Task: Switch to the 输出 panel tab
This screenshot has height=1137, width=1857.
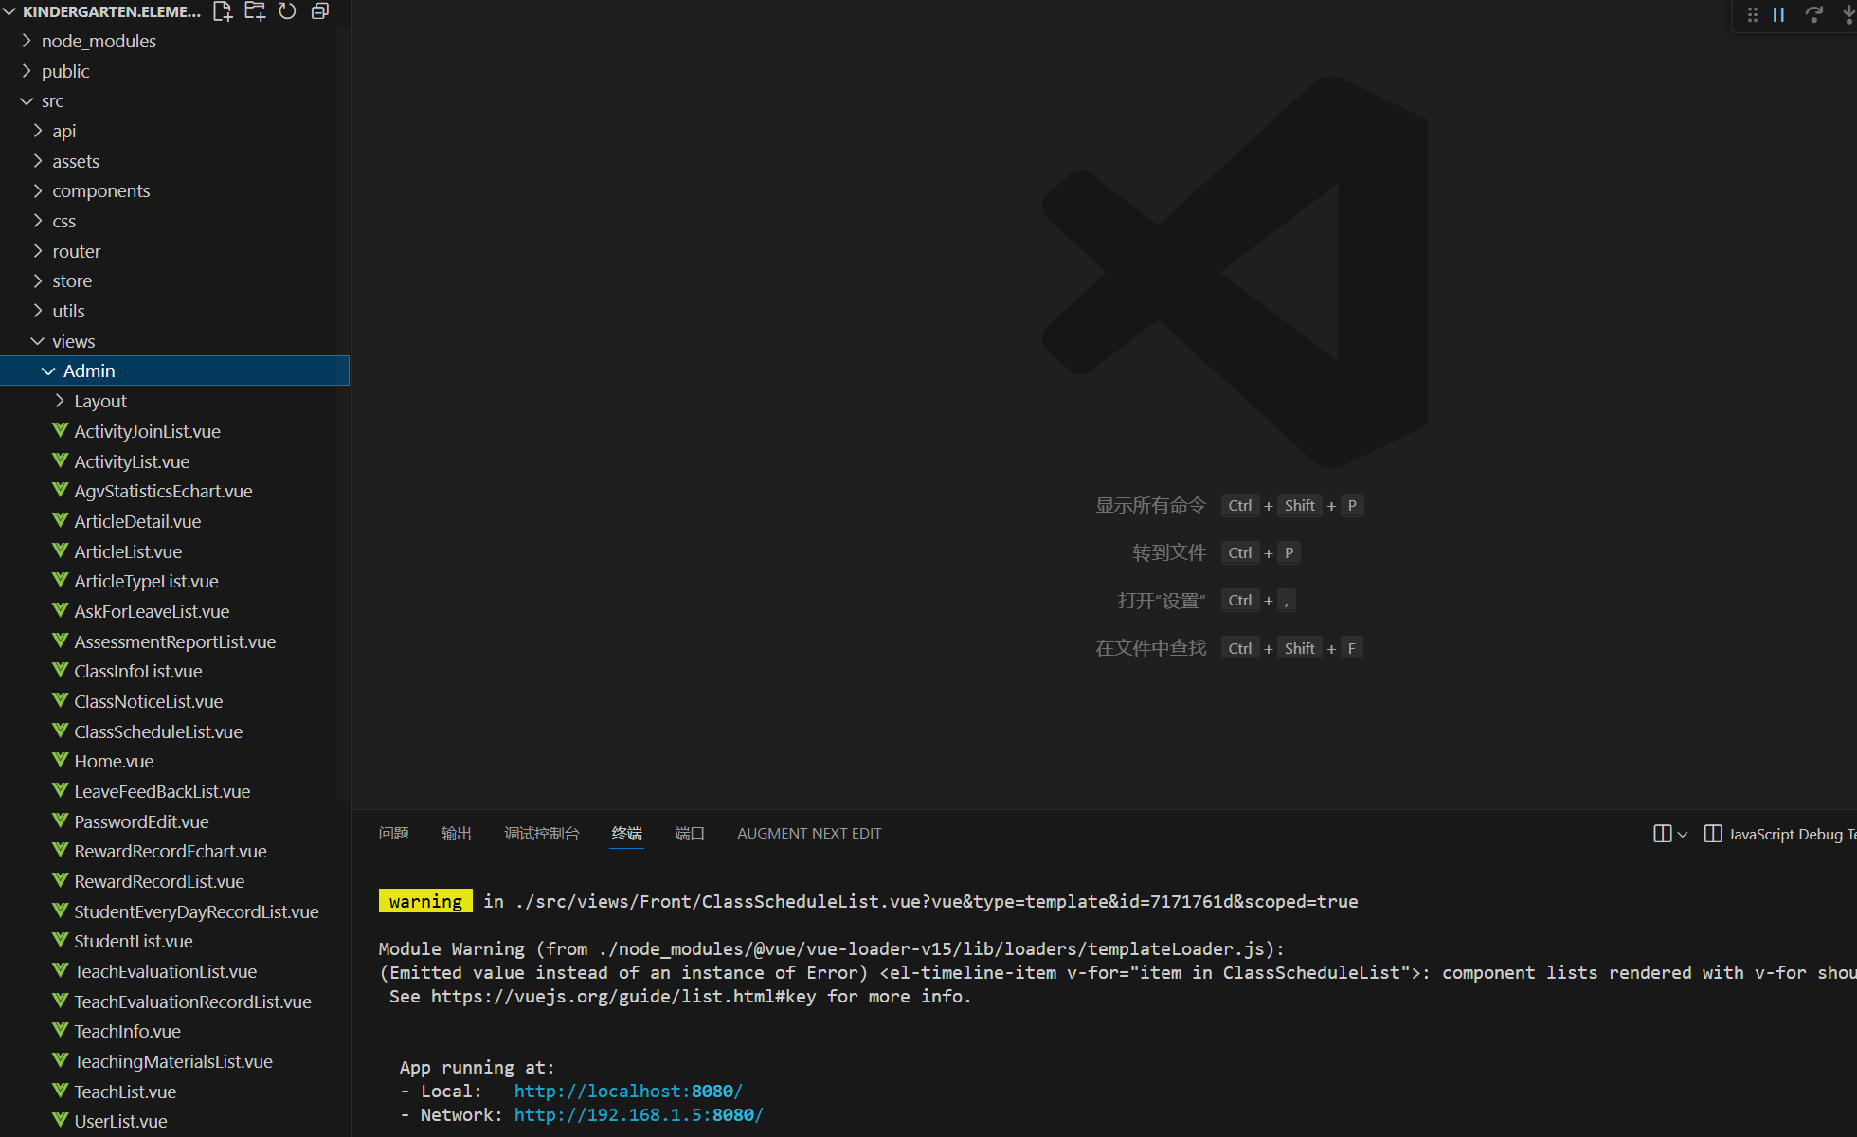Action: [456, 834]
